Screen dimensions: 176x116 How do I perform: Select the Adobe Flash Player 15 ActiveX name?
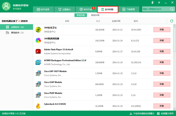[x=58, y=50]
